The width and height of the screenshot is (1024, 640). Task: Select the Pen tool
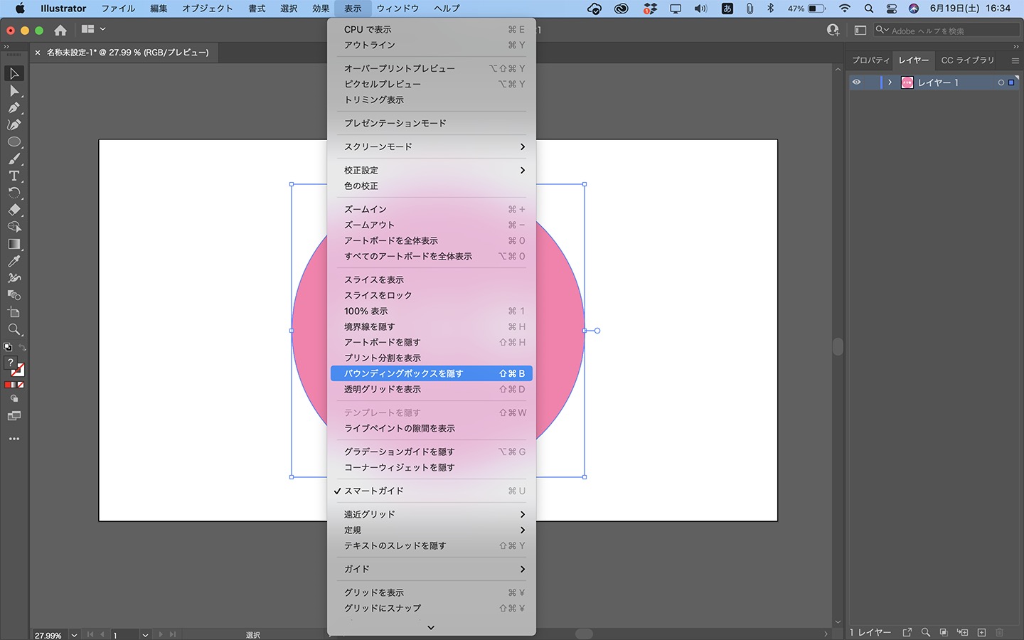(13, 107)
